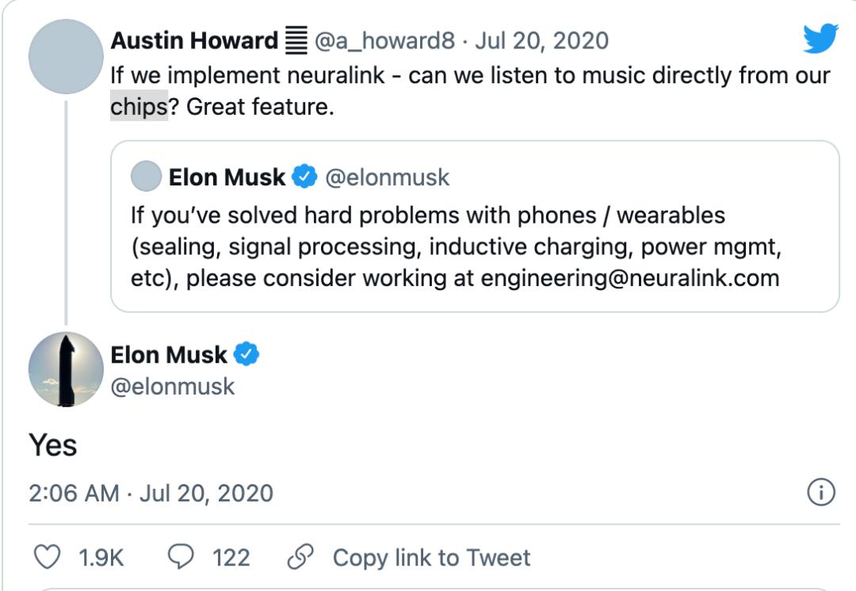The height and width of the screenshot is (591, 856).
Task: Click Elon Musk's verified badge in reply
Action: tap(248, 354)
